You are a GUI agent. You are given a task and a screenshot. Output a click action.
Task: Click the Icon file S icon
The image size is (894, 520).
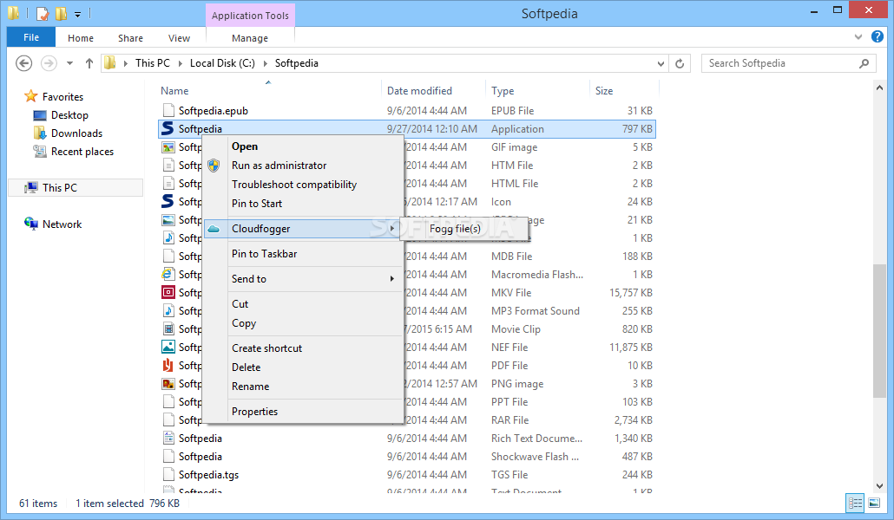(x=168, y=202)
